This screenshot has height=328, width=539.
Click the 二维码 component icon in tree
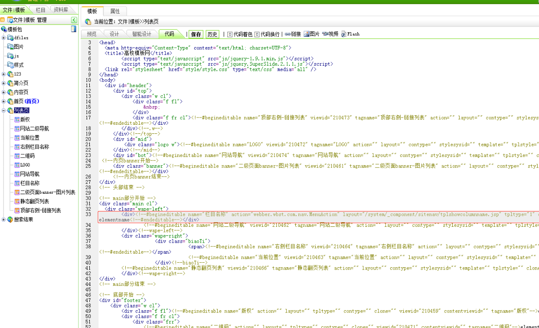[x=17, y=156]
